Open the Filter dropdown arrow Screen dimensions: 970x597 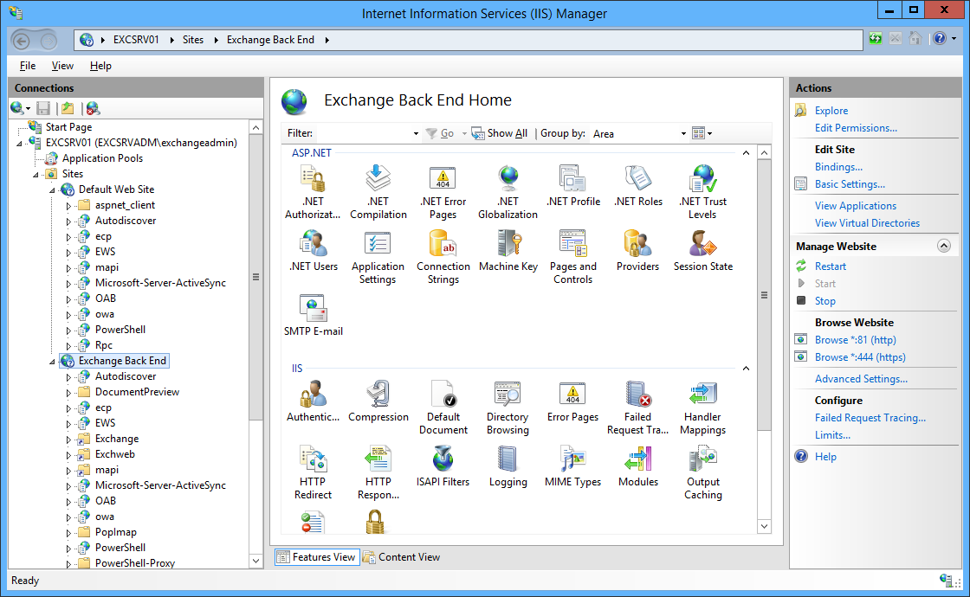click(416, 133)
